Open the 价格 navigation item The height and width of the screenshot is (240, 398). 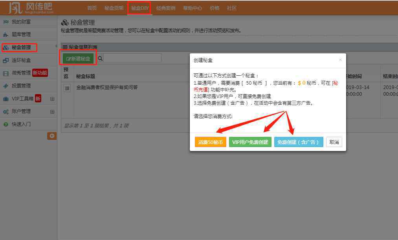pos(215,8)
